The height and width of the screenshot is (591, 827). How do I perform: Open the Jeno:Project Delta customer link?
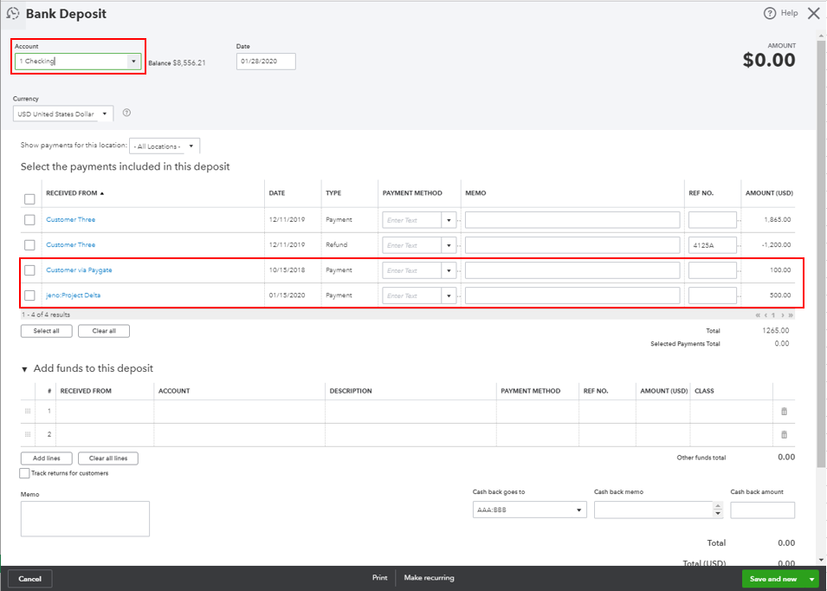[x=73, y=295]
